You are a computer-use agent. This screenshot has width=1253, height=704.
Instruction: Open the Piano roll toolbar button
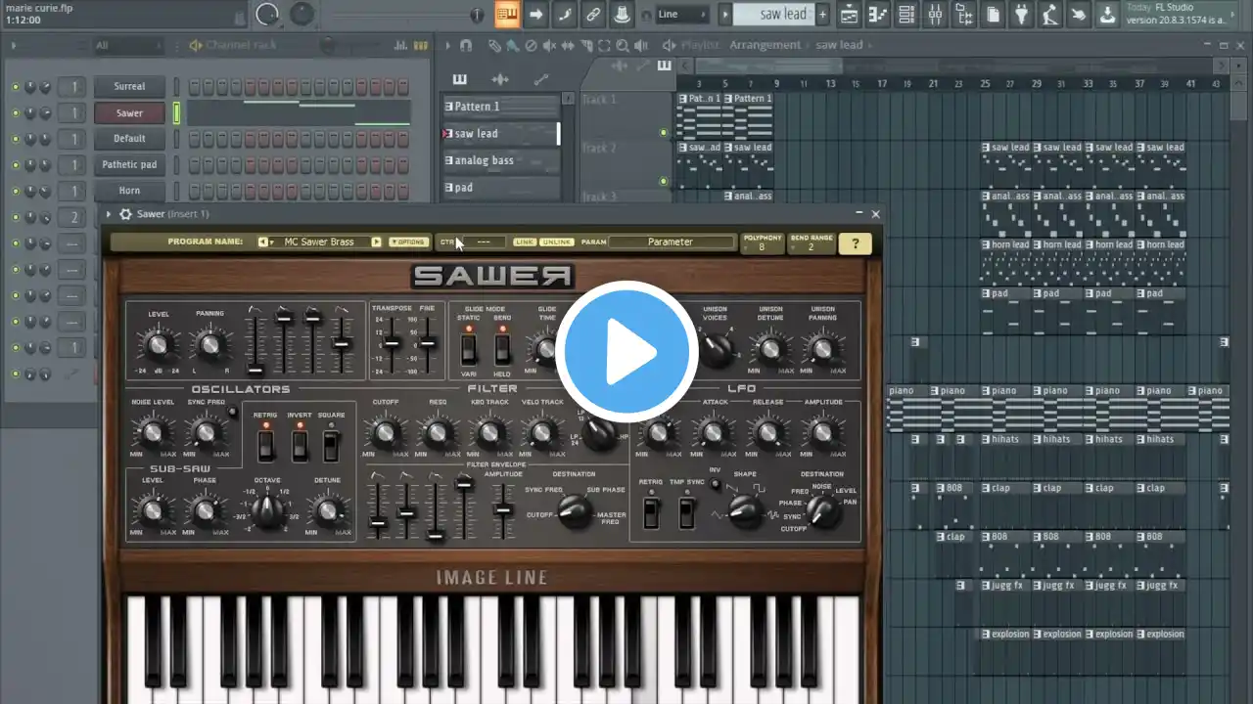[878, 14]
